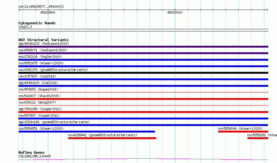The image size is (277, 163).
Task: Select the red bar of nsv516407
Action: click(143, 99)
